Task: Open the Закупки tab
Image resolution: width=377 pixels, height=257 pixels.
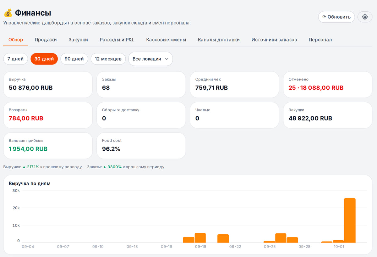Action: point(78,40)
